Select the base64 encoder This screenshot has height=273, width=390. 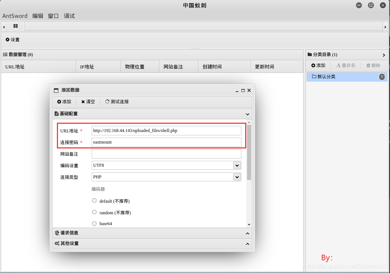coord(94,224)
